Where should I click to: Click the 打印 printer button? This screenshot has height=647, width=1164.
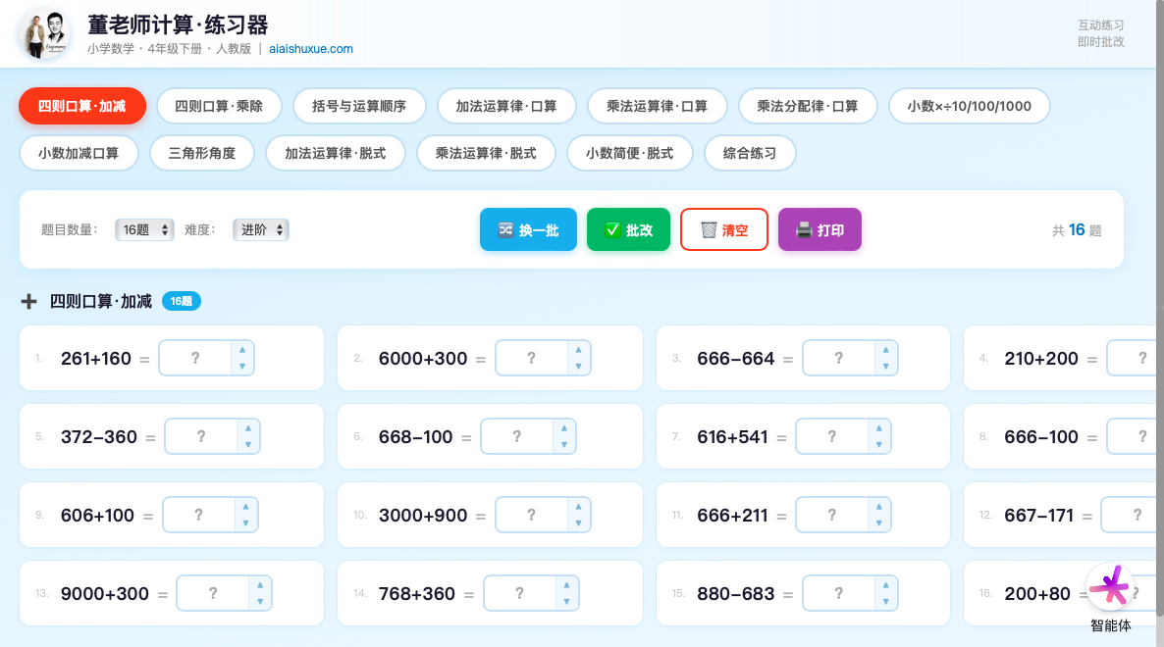click(x=820, y=230)
